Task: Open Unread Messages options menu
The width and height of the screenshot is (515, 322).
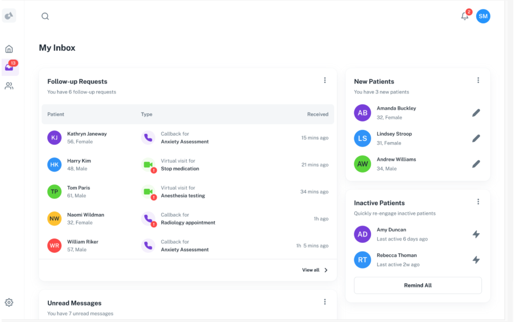Action: point(325,302)
